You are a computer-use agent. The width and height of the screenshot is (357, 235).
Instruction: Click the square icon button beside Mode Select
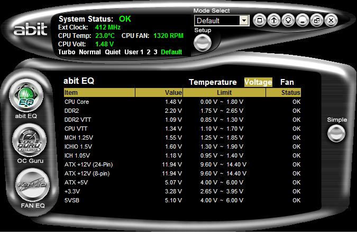click(x=260, y=21)
